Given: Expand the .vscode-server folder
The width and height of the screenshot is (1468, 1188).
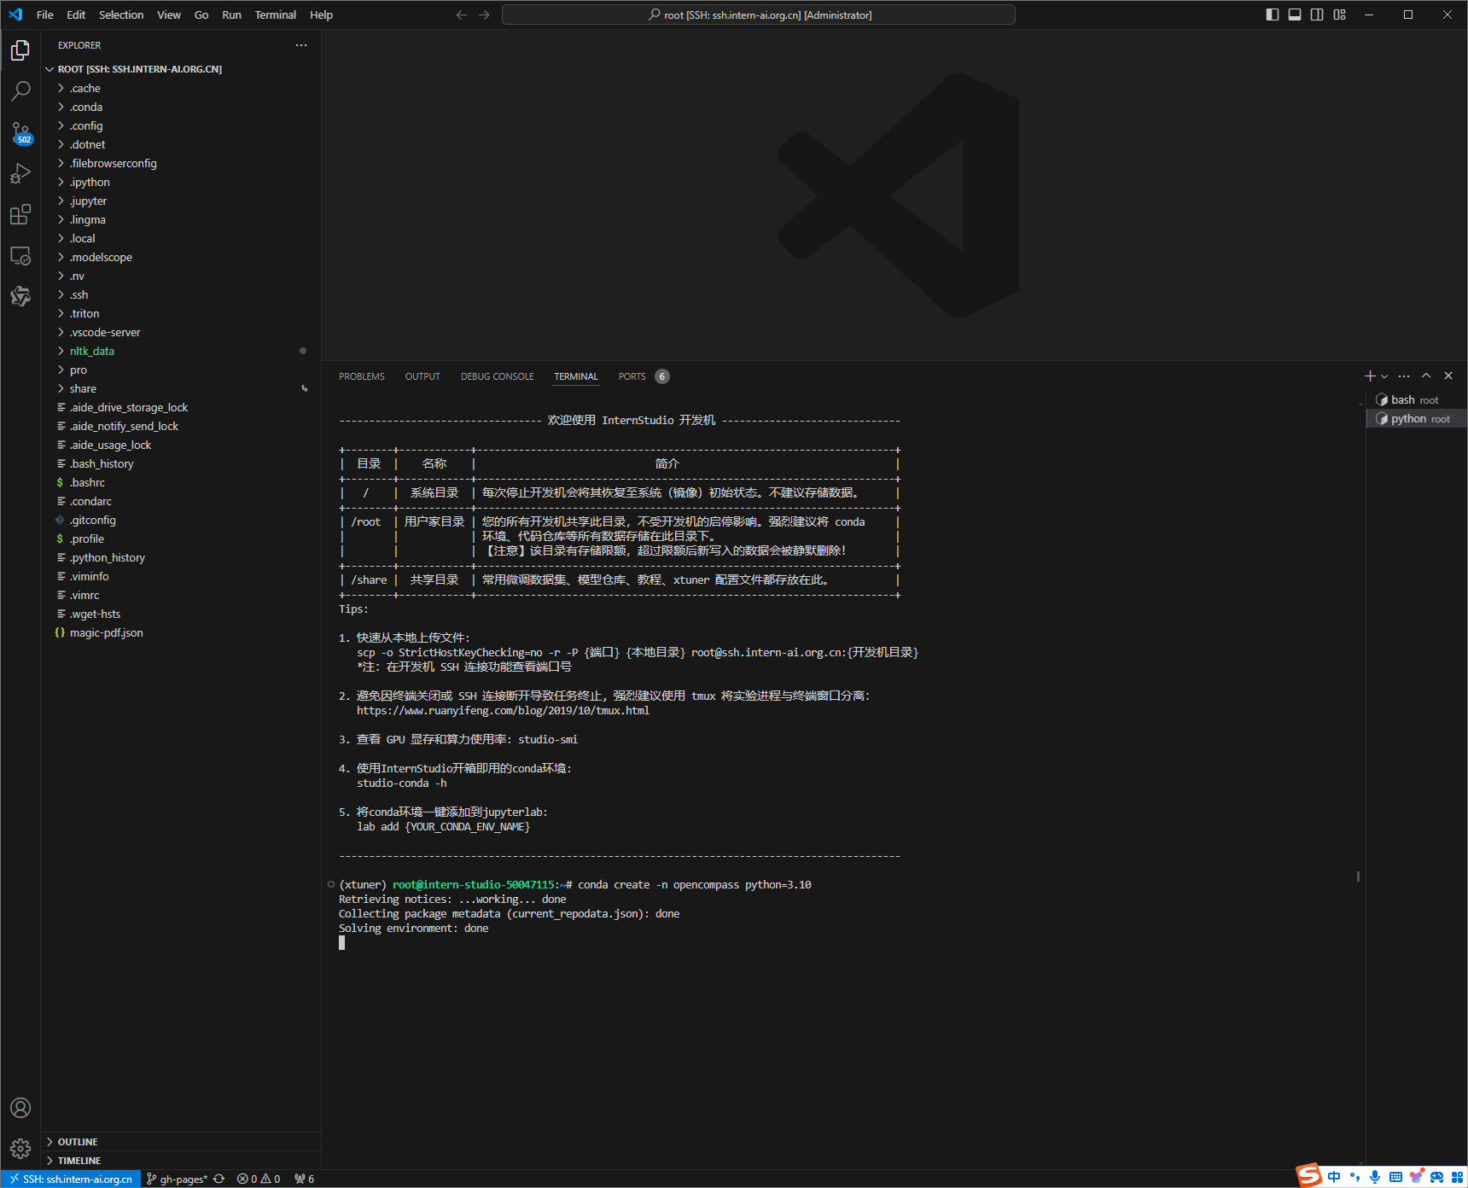Looking at the screenshot, I should pos(105,332).
